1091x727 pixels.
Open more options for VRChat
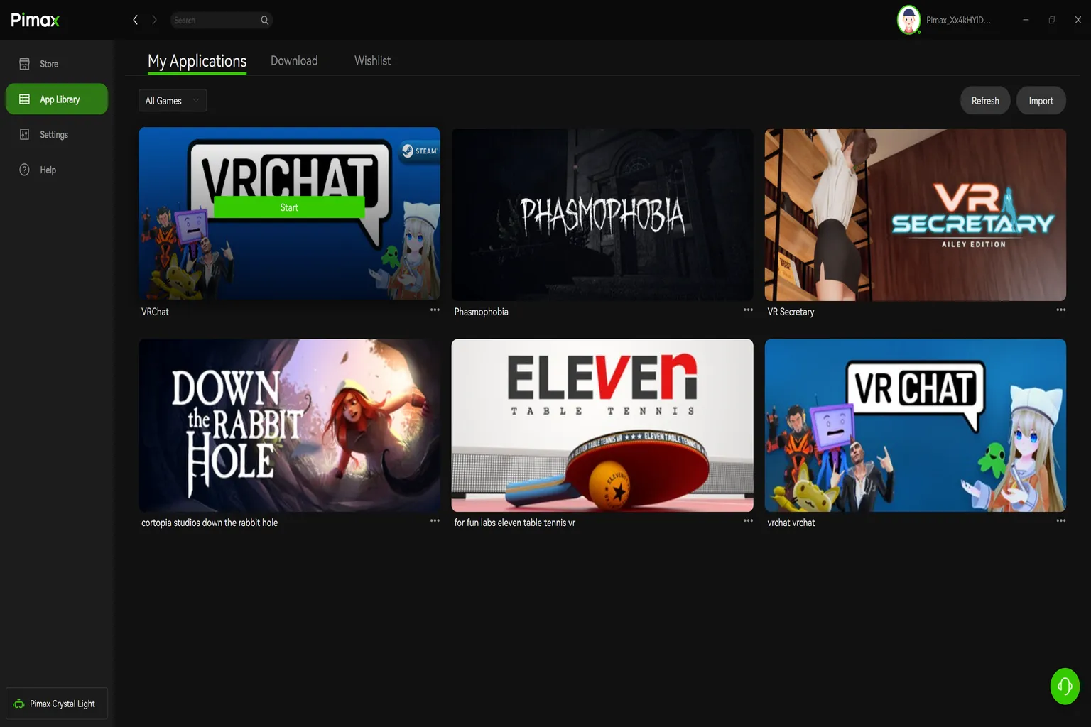[435, 310]
